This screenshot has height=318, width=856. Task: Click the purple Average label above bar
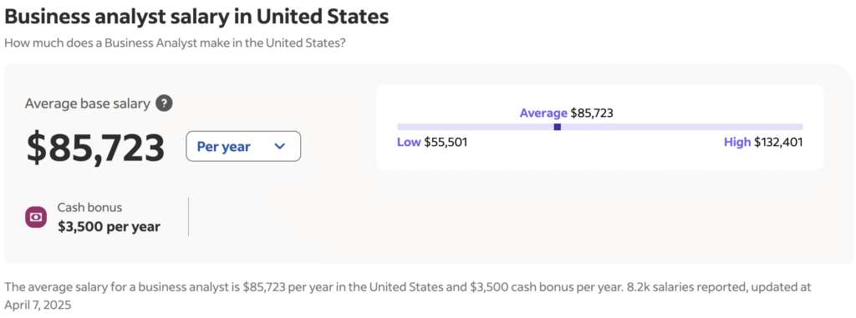pyautogui.click(x=543, y=113)
